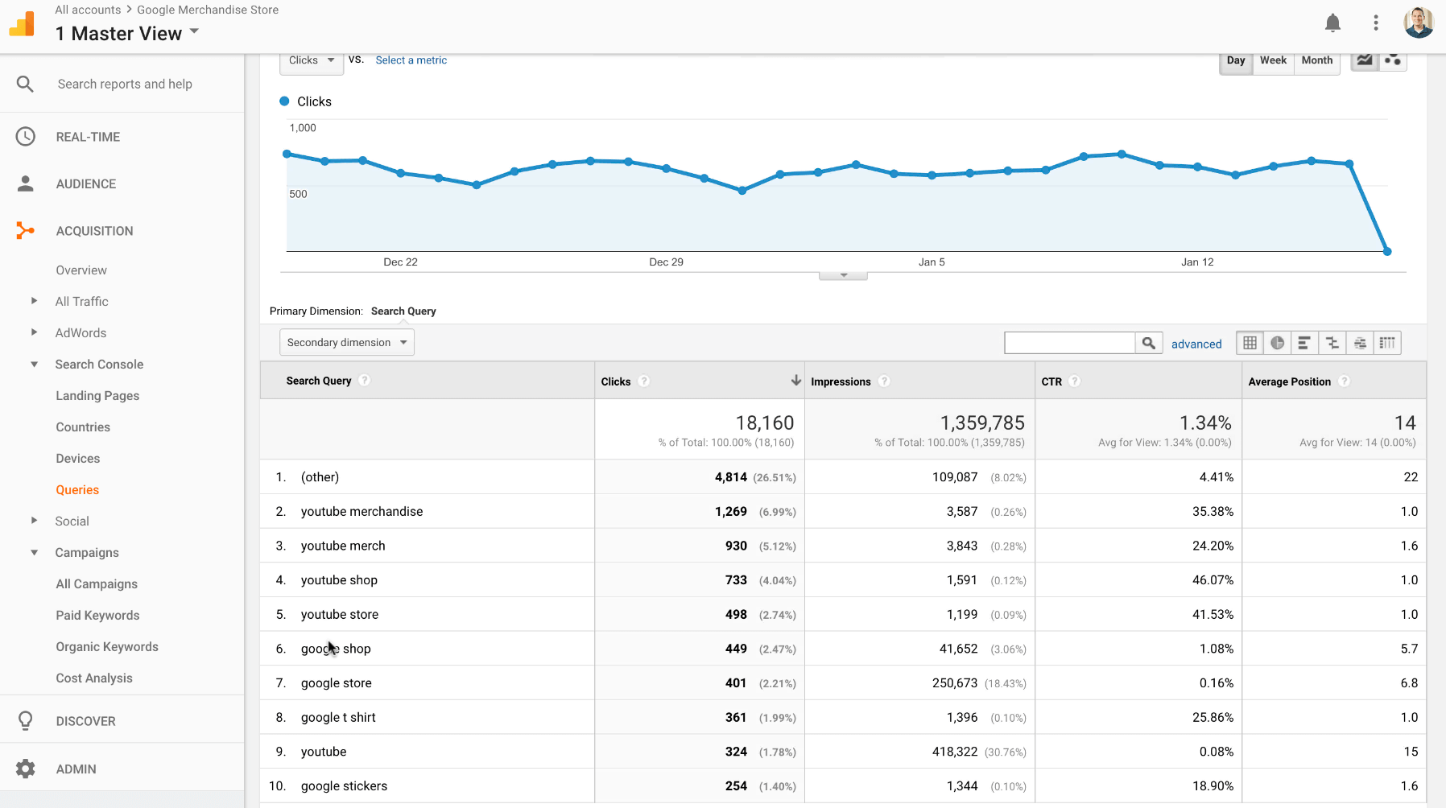The width and height of the screenshot is (1446, 808).
Task: Open Landing Pages report
Action: pyautogui.click(x=97, y=395)
